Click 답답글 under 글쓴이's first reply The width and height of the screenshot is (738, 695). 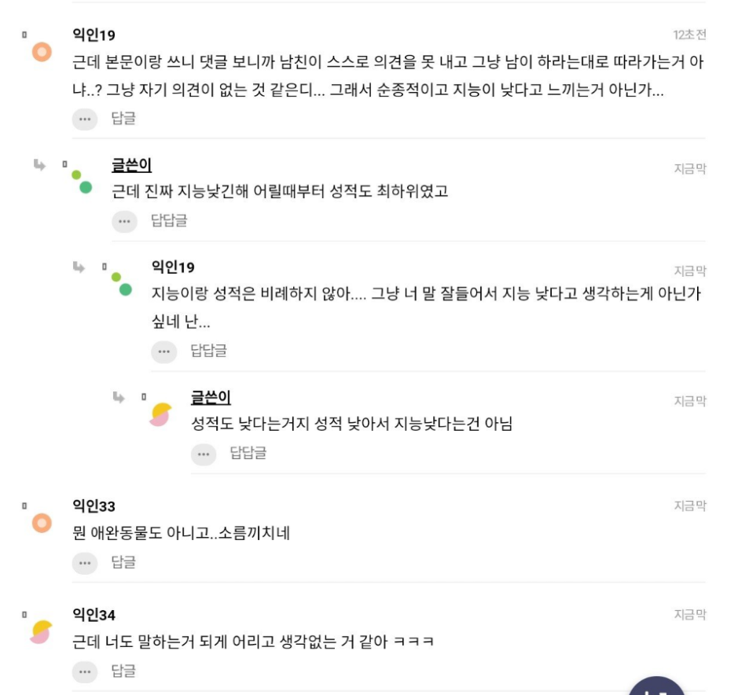(x=169, y=222)
